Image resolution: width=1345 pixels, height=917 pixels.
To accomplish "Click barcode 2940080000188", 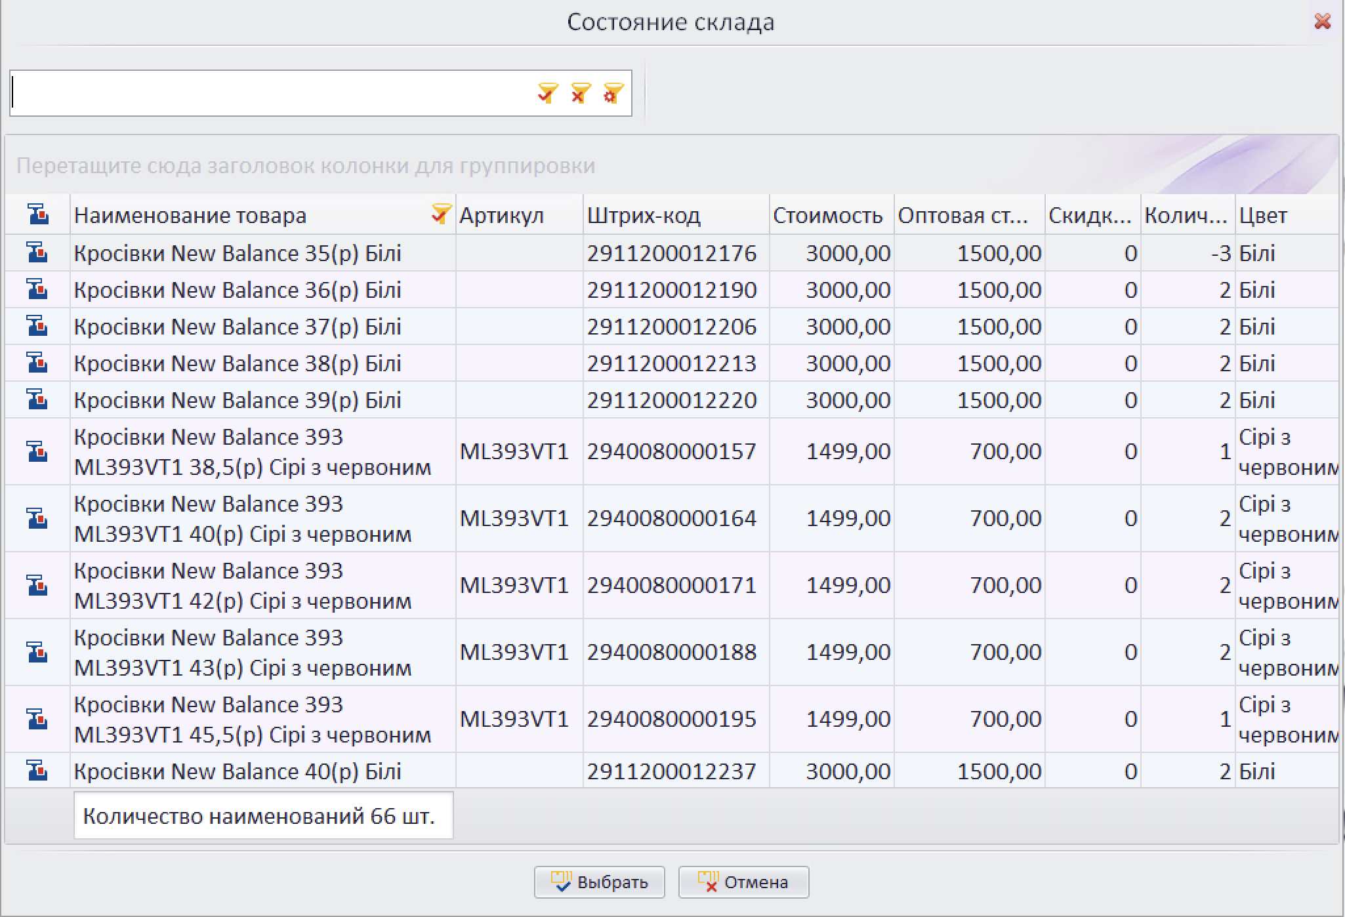I will point(672,652).
